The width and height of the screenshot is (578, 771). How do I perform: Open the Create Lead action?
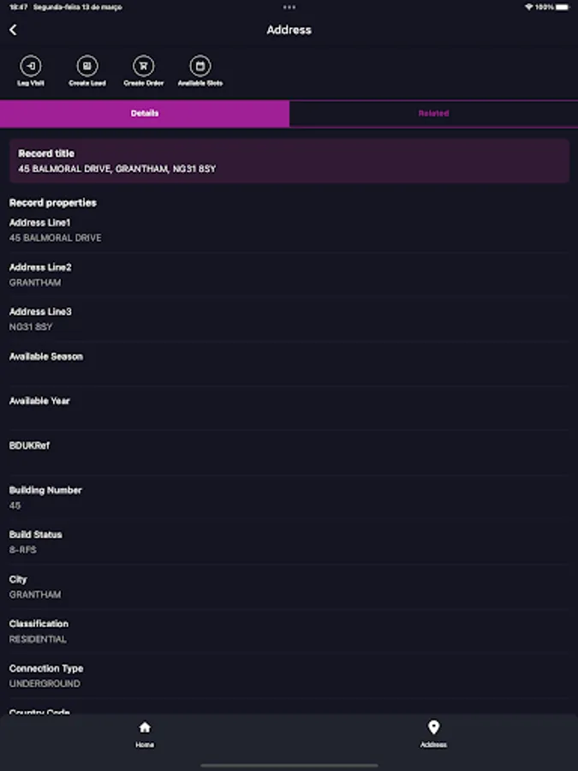86,66
